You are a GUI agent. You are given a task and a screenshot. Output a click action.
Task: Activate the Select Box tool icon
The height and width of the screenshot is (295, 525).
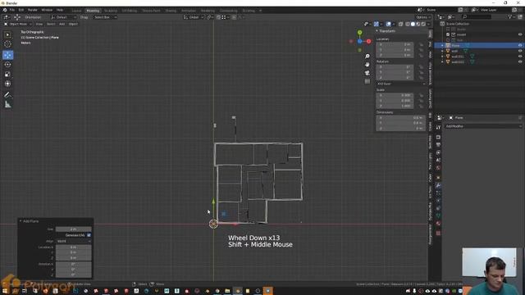[x=7, y=34]
